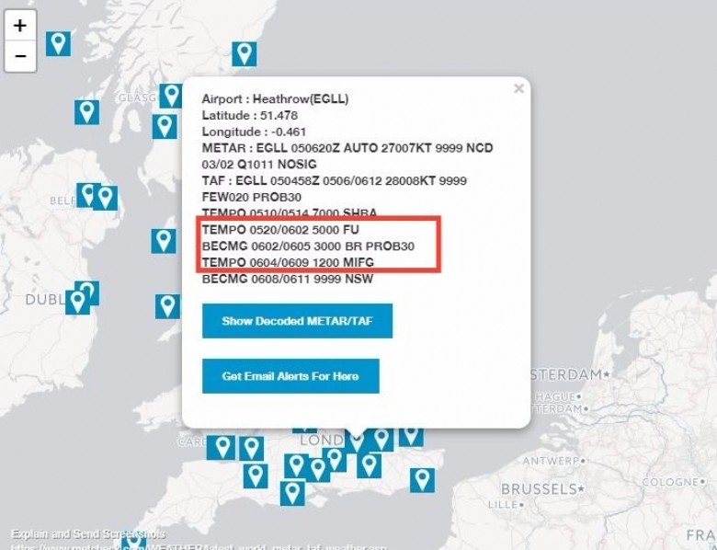
Task: Click Show Decoded METAR/TAF button
Action: click(x=297, y=321)
